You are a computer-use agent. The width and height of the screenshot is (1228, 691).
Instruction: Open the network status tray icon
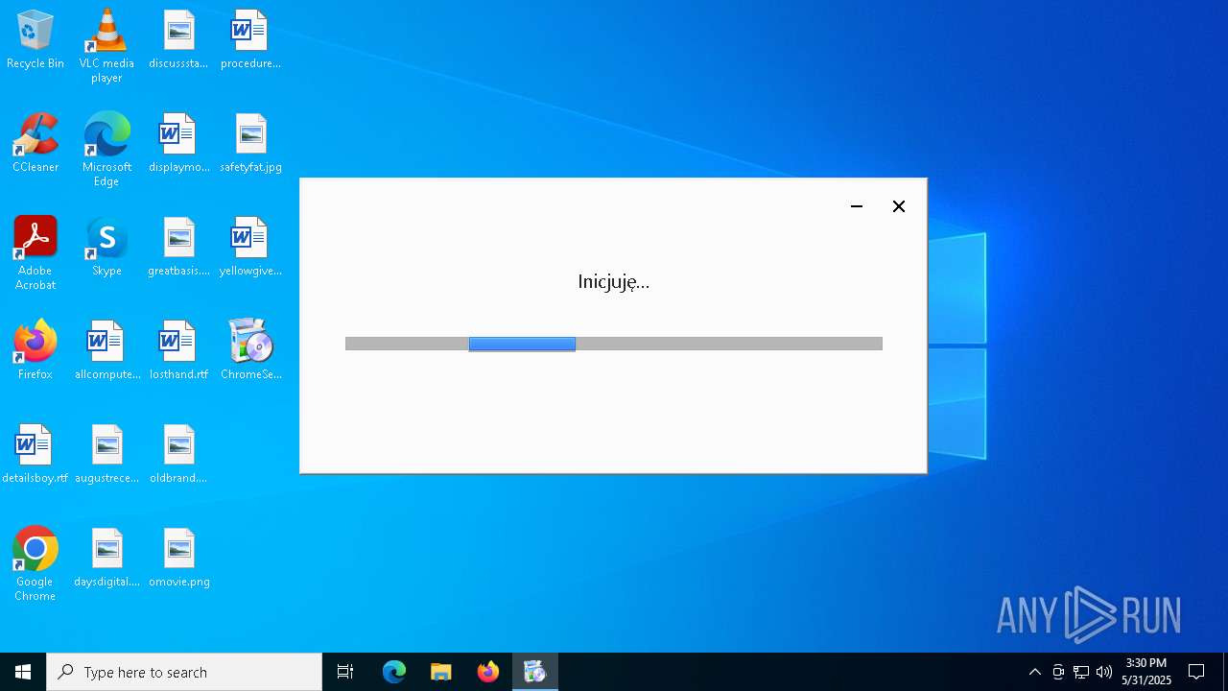click(1081, 672)
